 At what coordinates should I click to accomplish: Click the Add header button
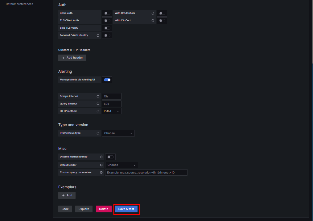(x=72, y=58)
